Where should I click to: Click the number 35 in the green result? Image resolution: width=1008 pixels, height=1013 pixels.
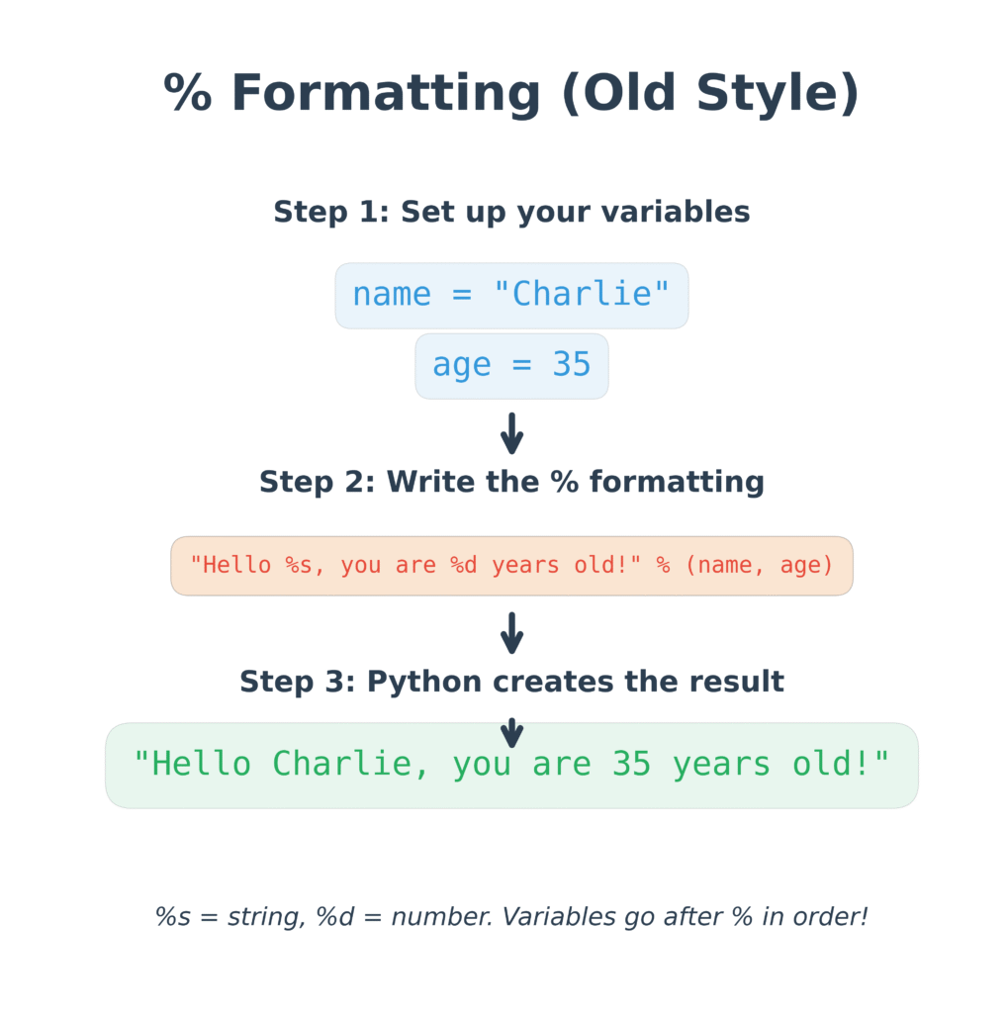(x=631, y=765)
